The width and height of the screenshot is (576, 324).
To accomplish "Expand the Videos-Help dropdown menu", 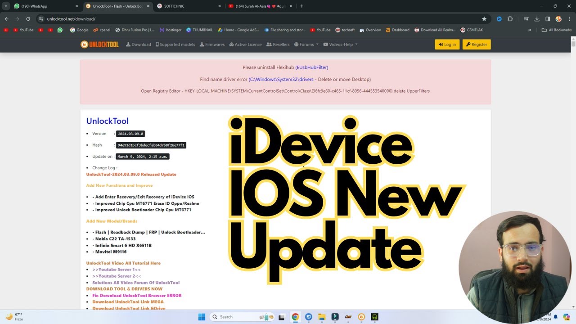I will pyautogui.click(x=341, y=45).
